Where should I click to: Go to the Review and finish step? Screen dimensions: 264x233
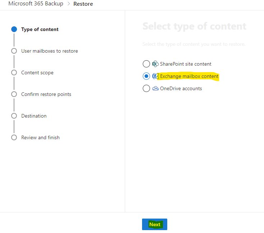pyautogui.click(x=40, y=137)
